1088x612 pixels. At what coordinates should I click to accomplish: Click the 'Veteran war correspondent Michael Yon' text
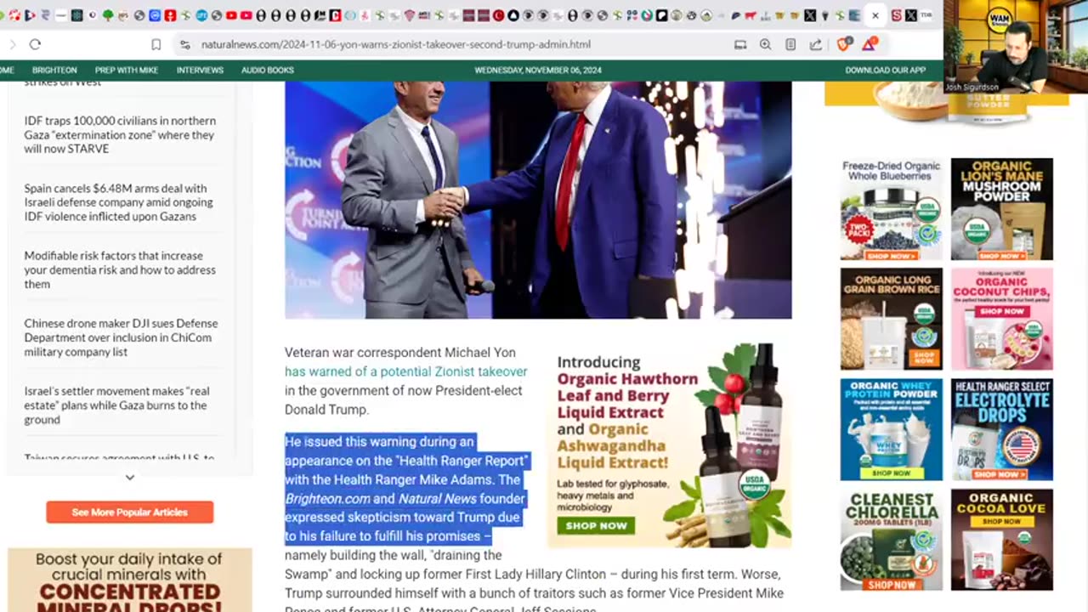tap(399, 352)
